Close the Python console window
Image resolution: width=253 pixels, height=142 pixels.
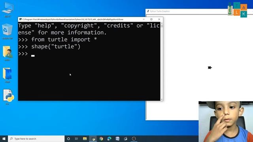[x=159, y=19]
